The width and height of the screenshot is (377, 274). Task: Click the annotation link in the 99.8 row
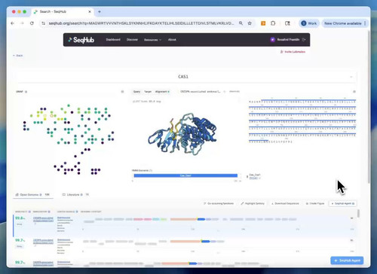pos(43,219)
